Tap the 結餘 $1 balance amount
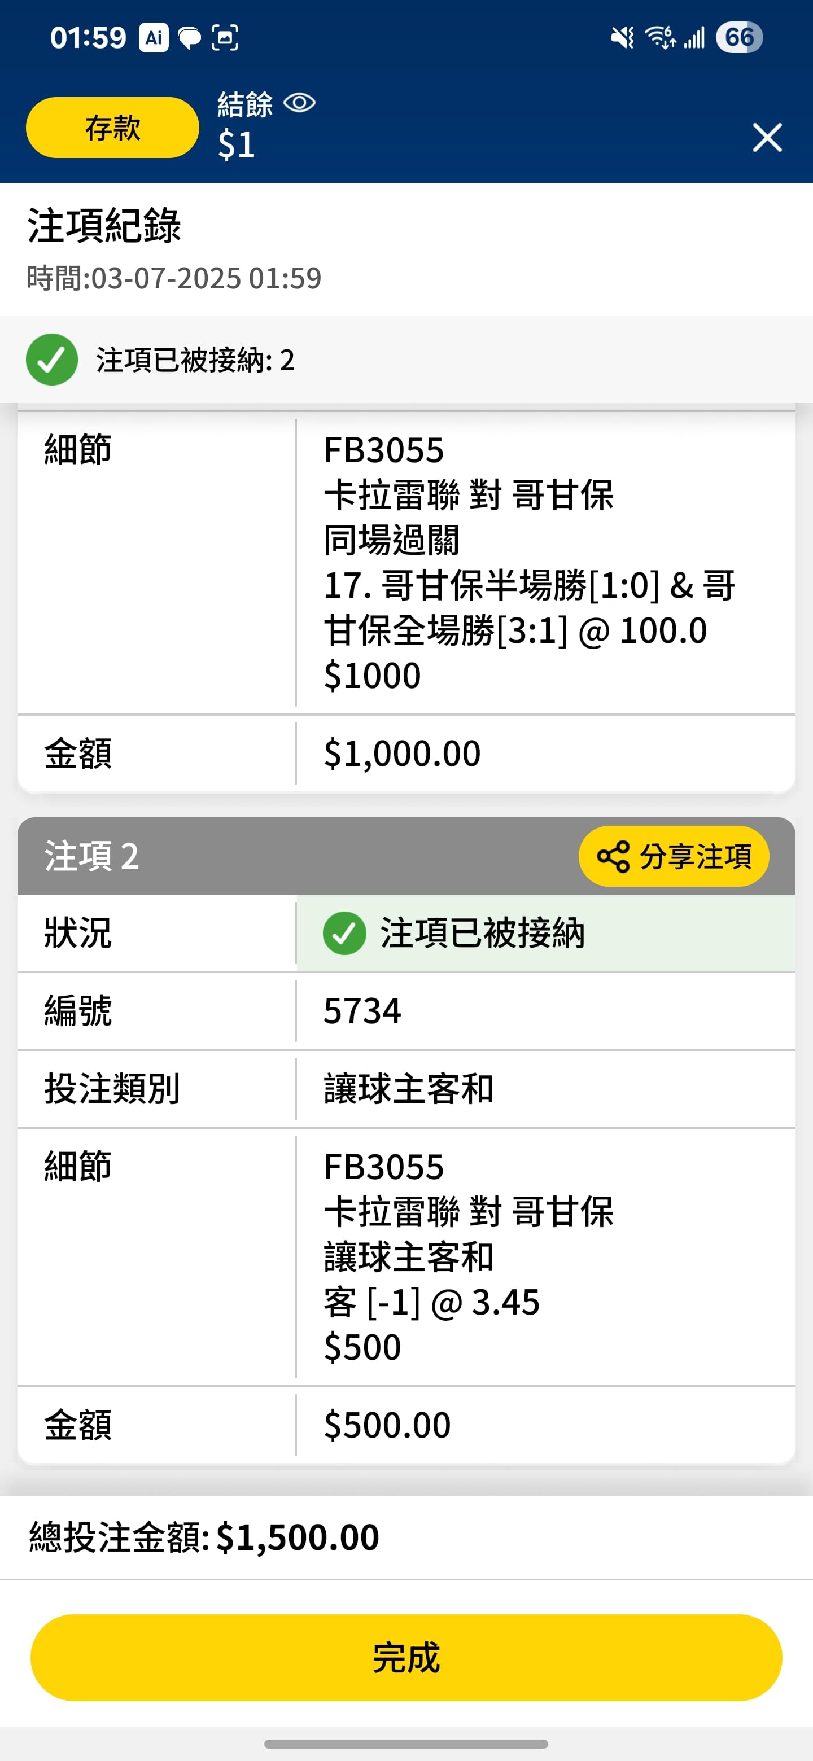 point(237,145)
